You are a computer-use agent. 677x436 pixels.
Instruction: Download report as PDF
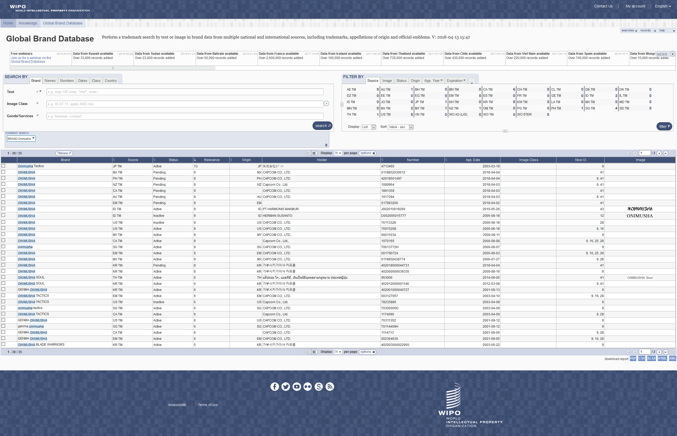click(633, 358)
